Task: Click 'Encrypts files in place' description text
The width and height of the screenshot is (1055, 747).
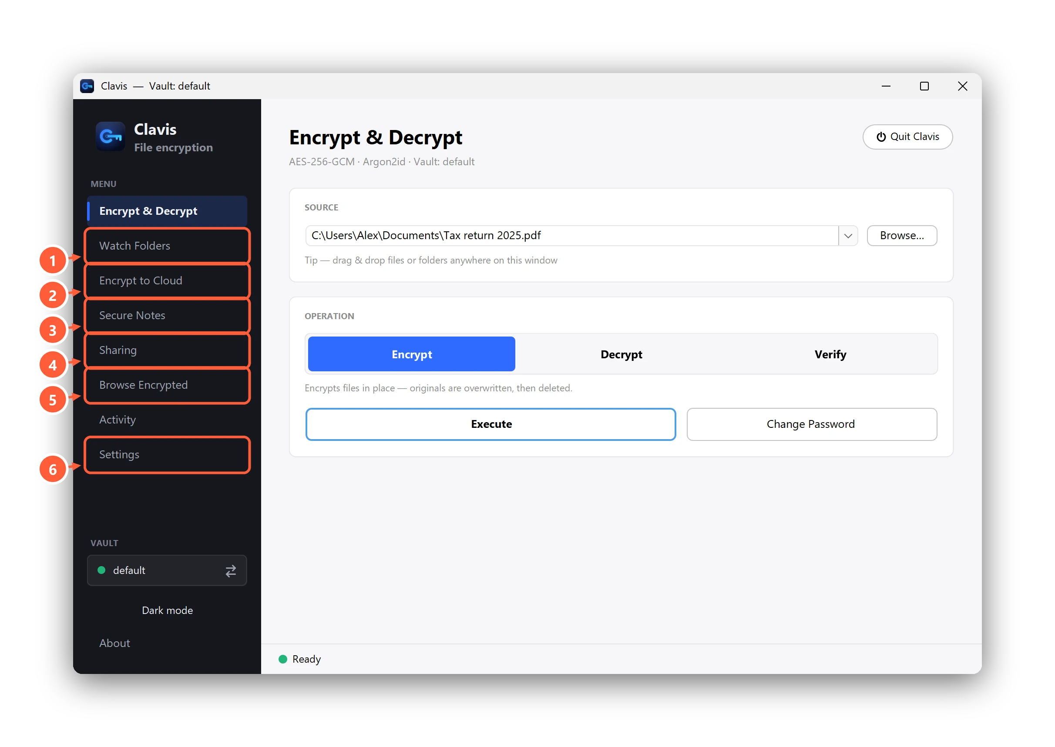Action: (x=438, y=388)
